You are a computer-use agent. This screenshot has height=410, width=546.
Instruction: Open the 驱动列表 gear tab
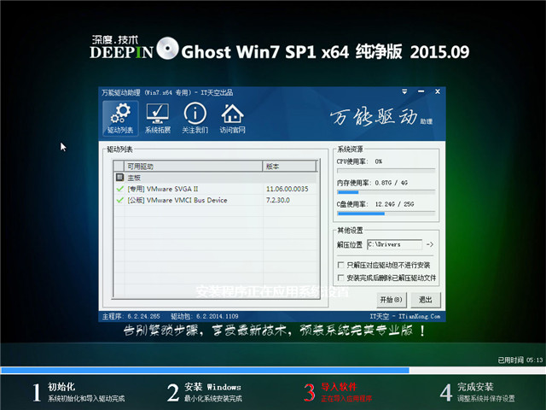(x=120, y=118)
